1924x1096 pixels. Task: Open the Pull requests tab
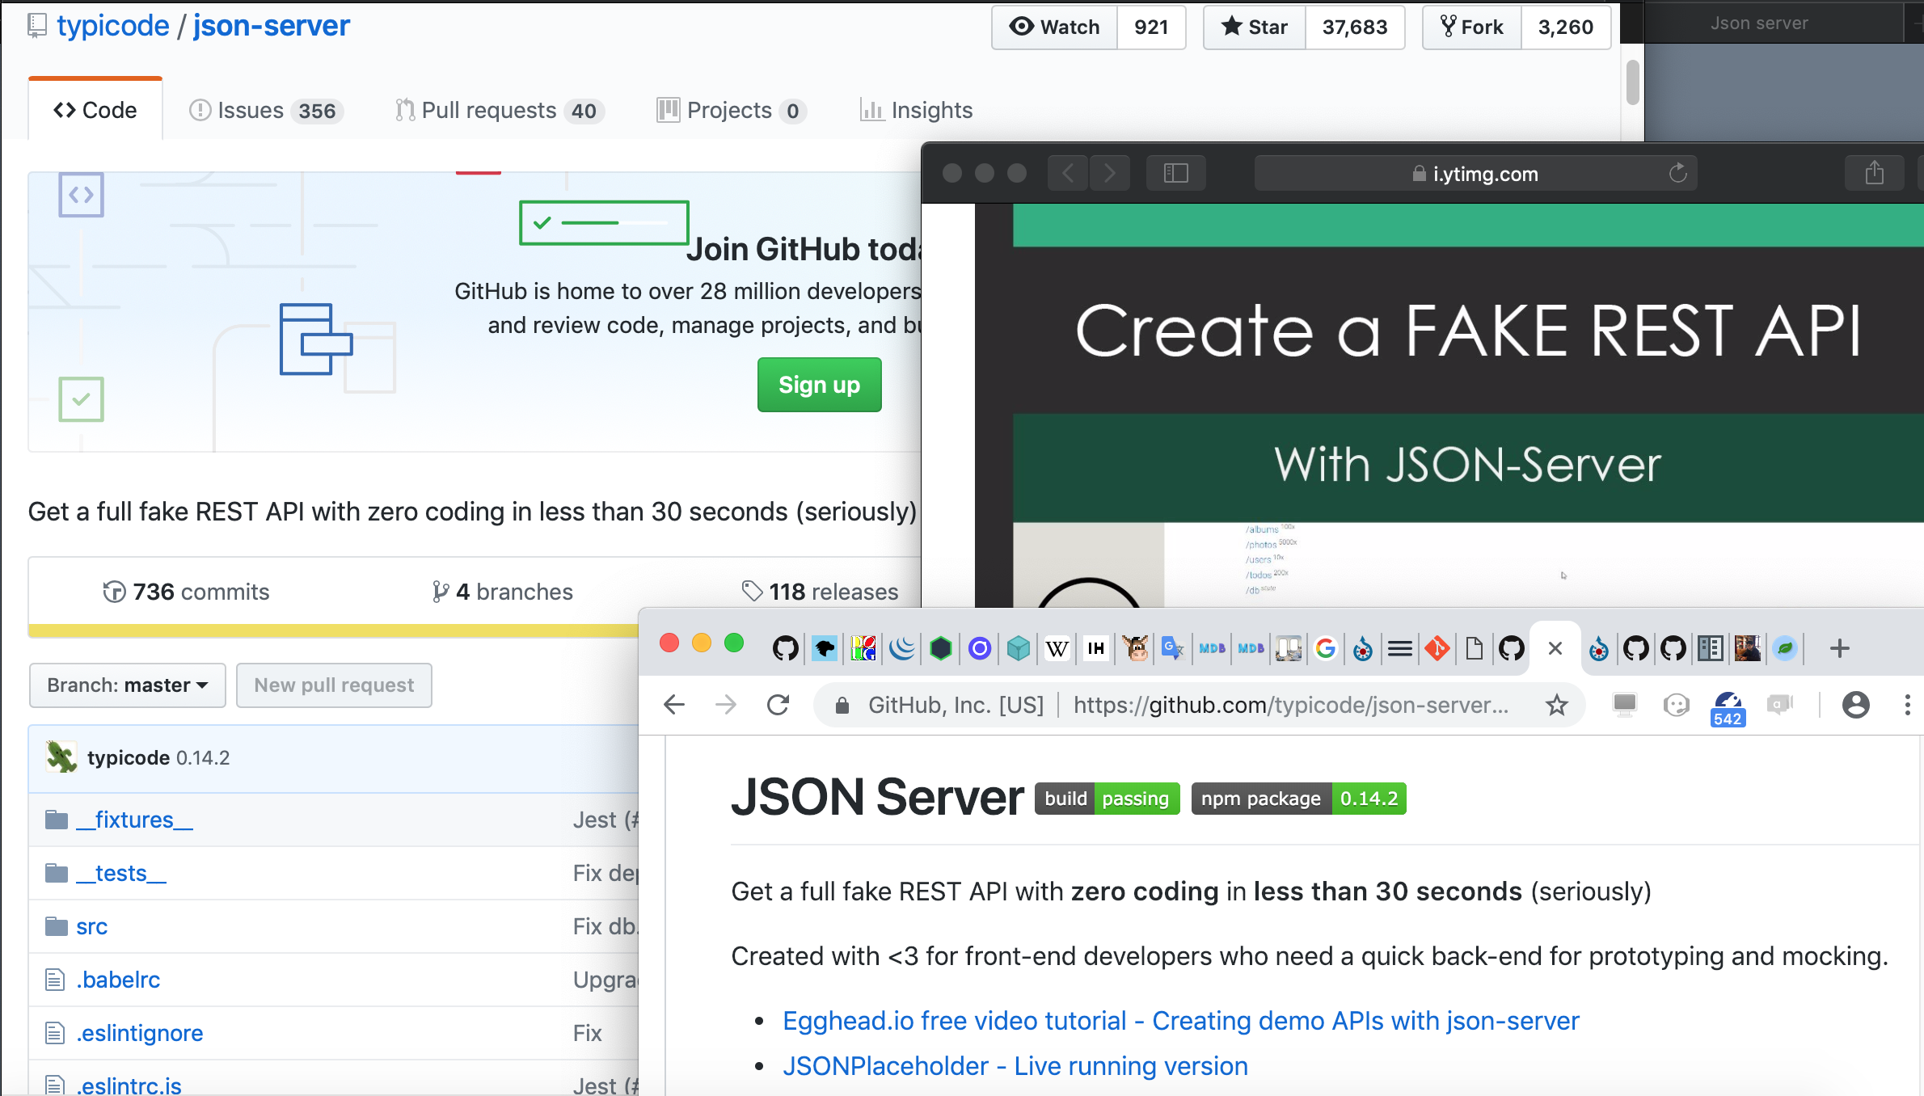[x=500, y=110]
